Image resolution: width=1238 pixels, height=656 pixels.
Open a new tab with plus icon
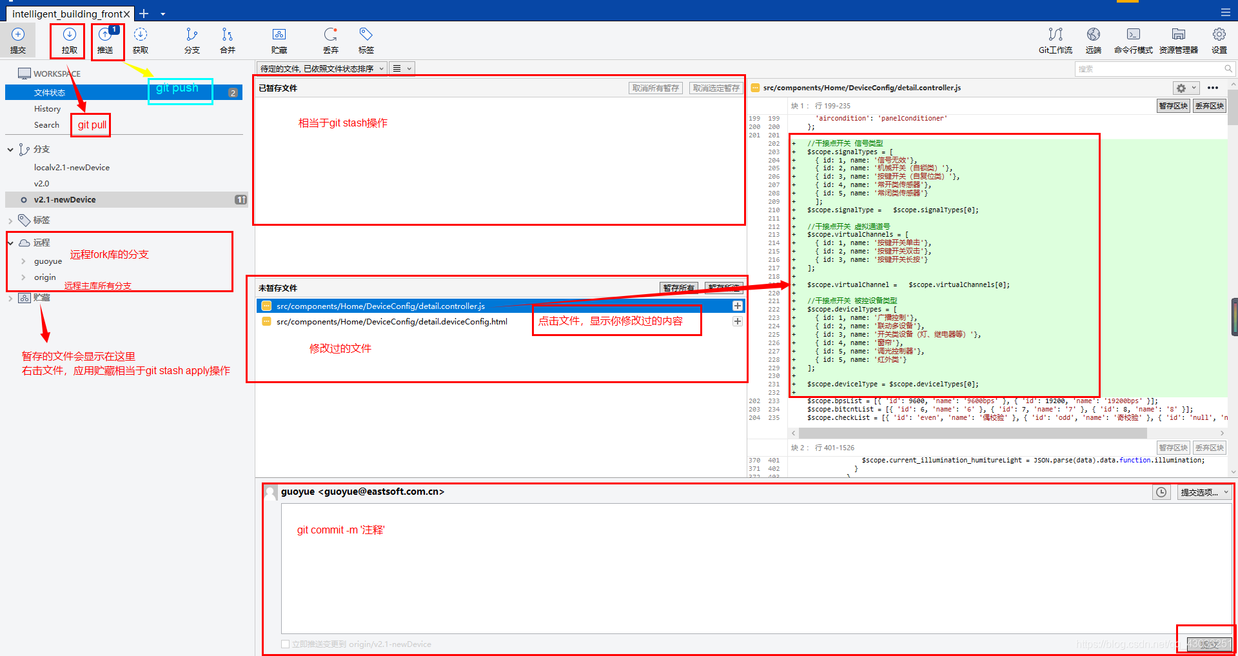point(144,14)
